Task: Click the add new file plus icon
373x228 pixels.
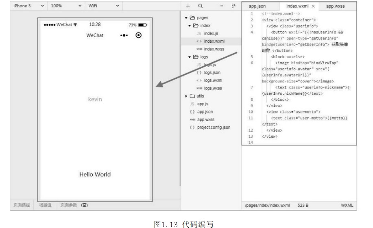Action: point(188,7)
